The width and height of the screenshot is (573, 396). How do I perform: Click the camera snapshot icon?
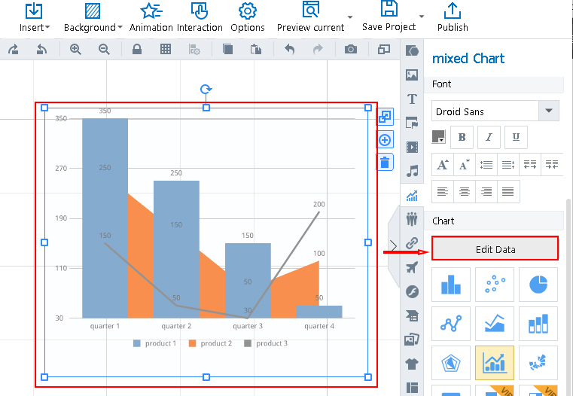[351, 49]
